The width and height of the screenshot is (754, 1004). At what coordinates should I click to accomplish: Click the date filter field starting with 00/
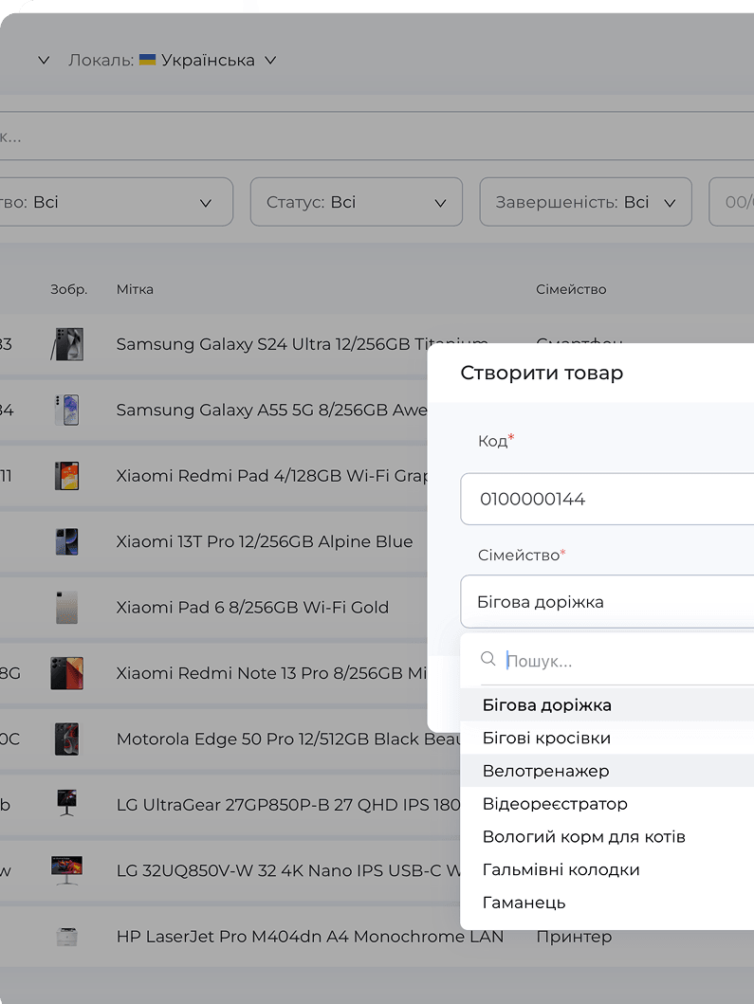731,202
